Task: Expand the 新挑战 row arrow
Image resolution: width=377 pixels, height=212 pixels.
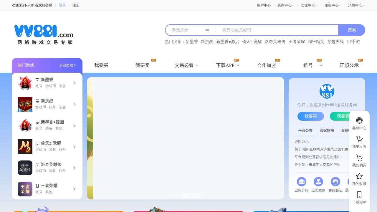Action: point(75,105)
